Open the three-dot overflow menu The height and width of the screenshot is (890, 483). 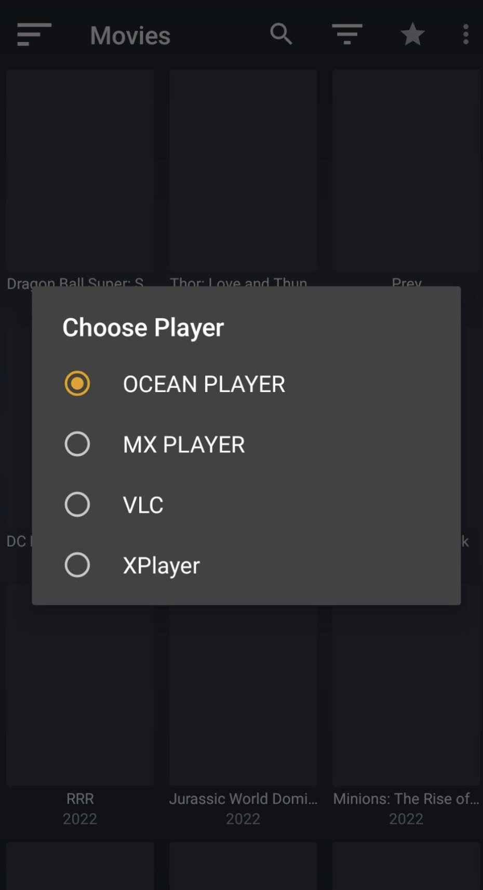pos(465,34)
